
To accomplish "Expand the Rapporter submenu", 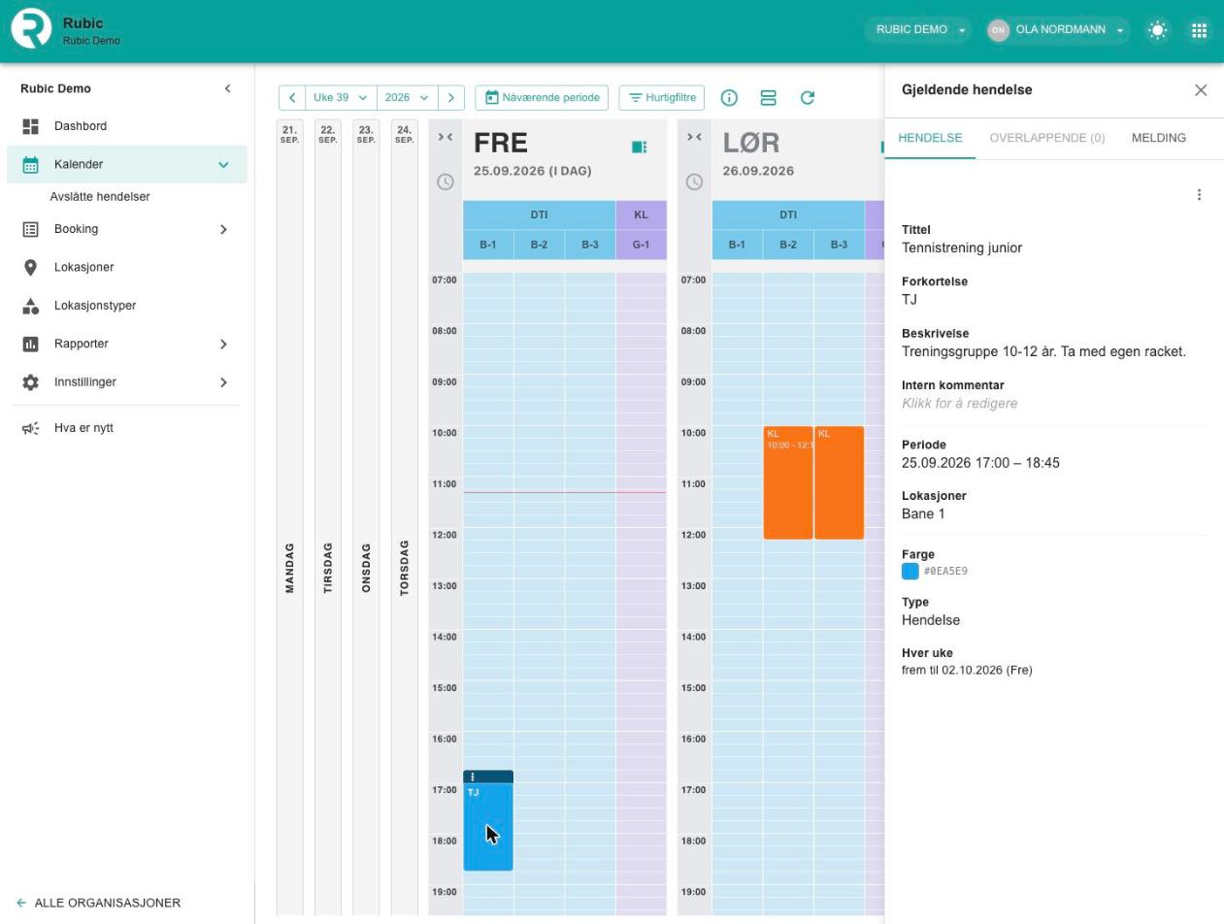I will click(223, 345).
